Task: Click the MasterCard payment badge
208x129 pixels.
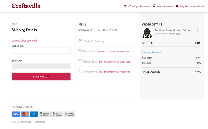Action: point(25,114)
